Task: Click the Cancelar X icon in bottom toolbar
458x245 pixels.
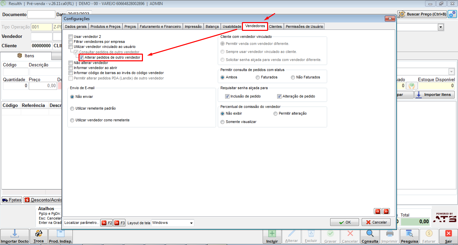Action: point(350,234)
